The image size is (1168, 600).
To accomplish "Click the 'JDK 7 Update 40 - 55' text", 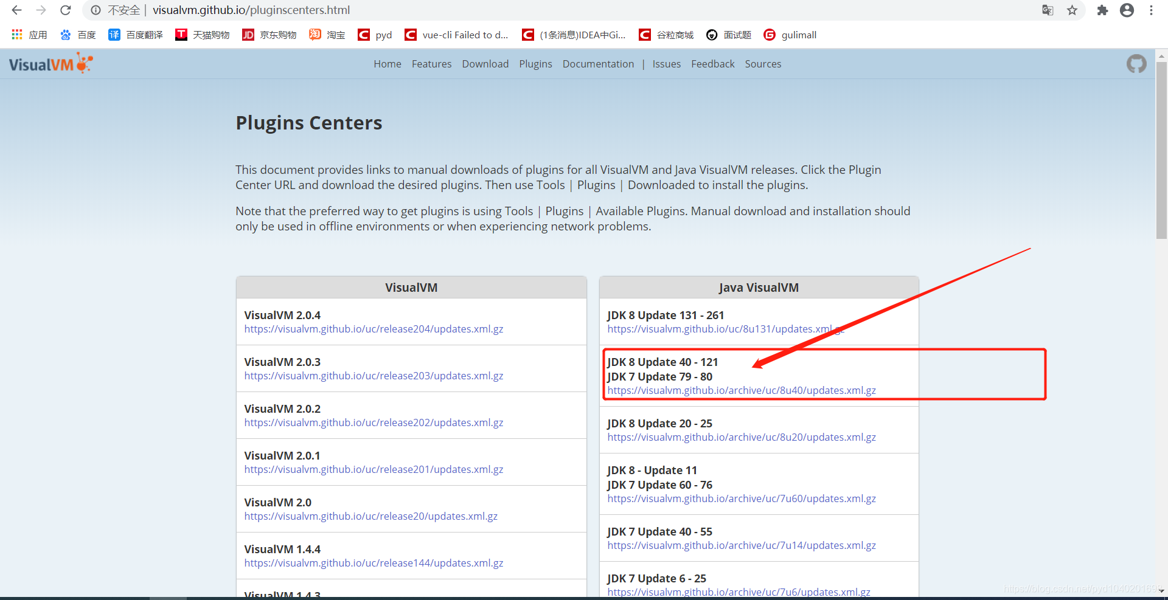I will (659, 531).
